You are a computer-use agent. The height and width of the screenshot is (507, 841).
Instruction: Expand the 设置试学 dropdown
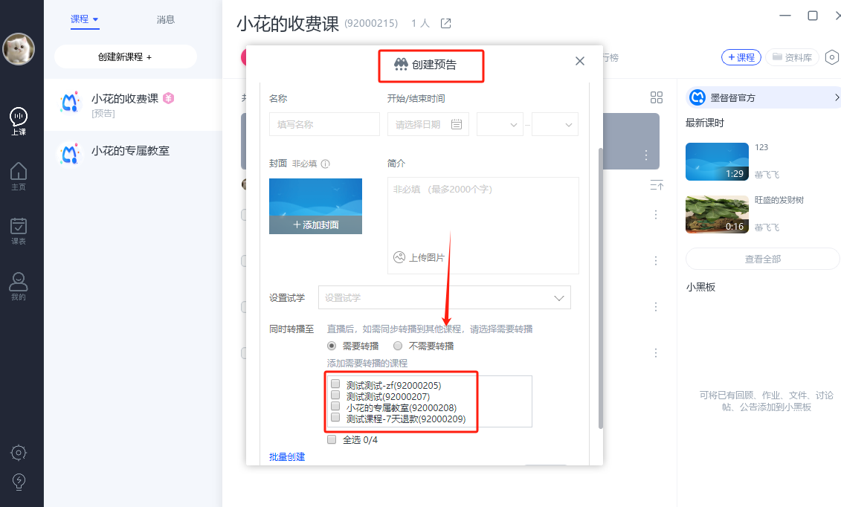(444, 297)
